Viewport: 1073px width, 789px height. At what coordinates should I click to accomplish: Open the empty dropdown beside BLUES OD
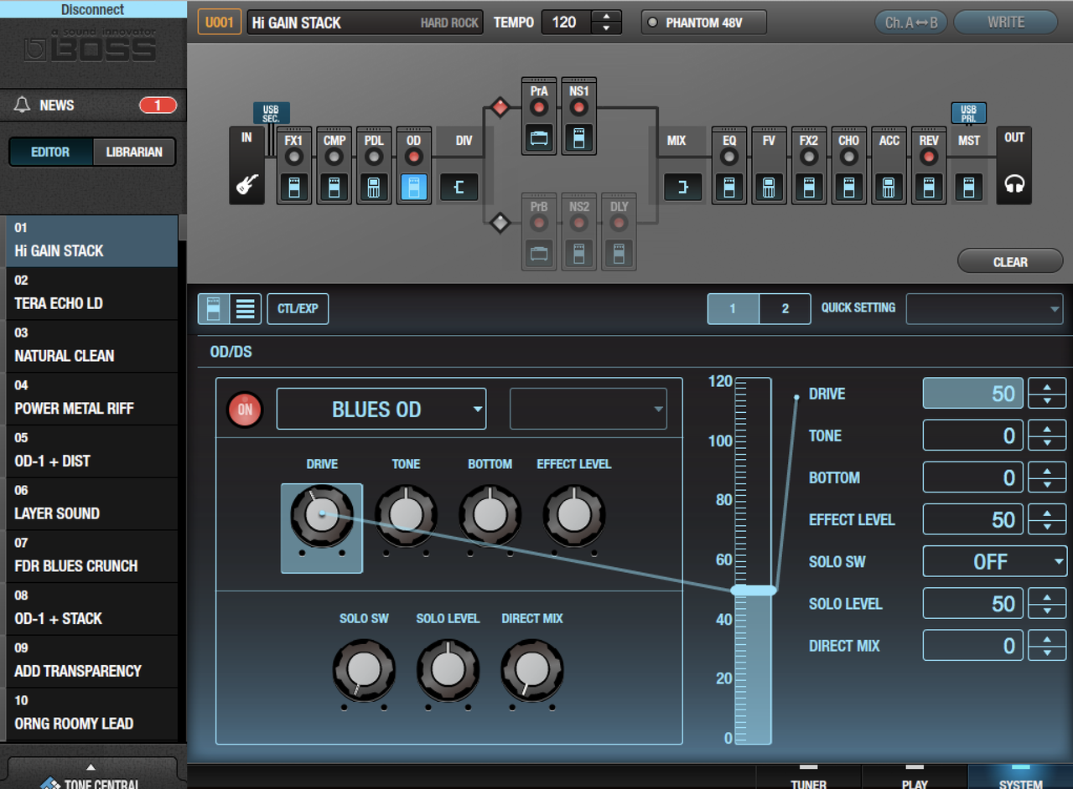[x=588, y=410]
